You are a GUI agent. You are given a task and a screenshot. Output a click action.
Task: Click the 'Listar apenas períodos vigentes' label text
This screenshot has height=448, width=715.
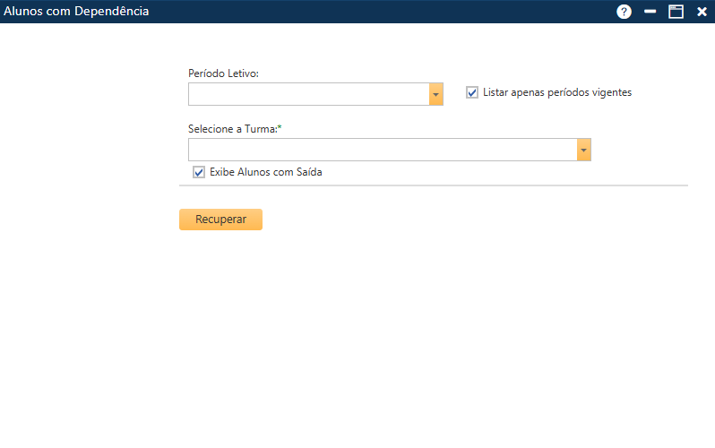[556, 92]
